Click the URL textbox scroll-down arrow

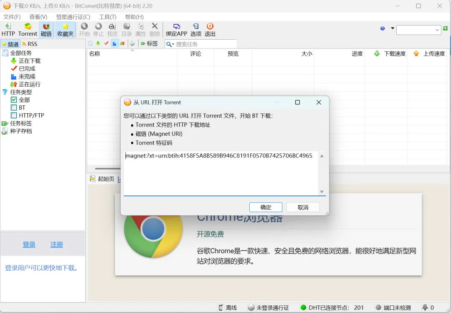pyautogui.click(x=322, y=191)
